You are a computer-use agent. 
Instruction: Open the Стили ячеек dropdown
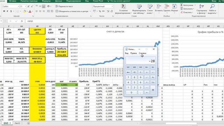coord(150,9)
